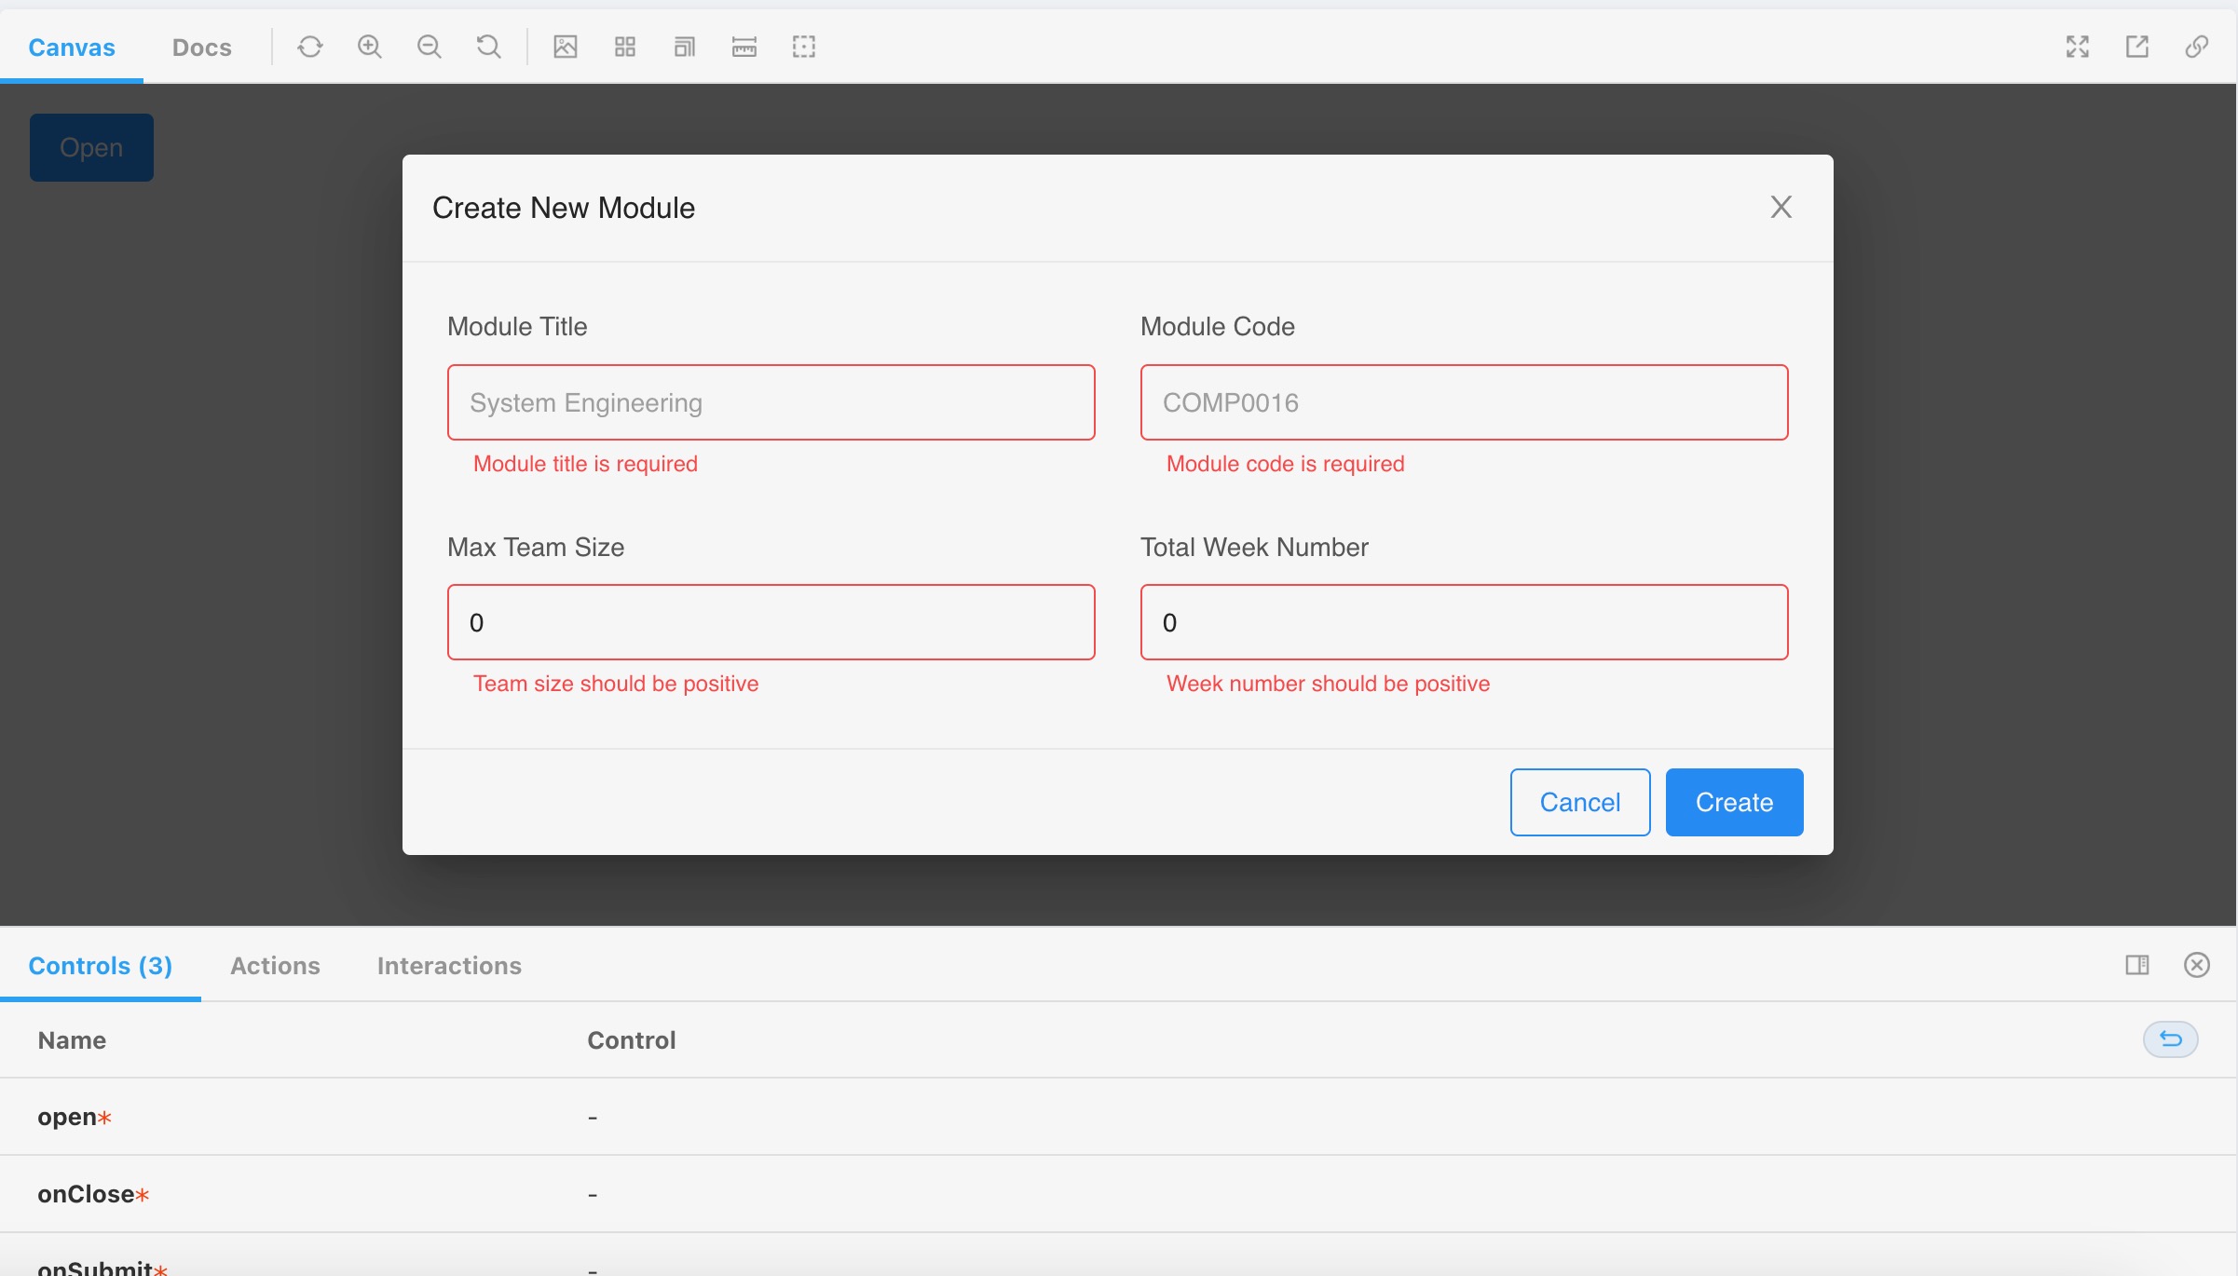The height and width of the screenshot is (1276, 2238).
Task: Open the Actions tab
Action: [x=275, y=966]
